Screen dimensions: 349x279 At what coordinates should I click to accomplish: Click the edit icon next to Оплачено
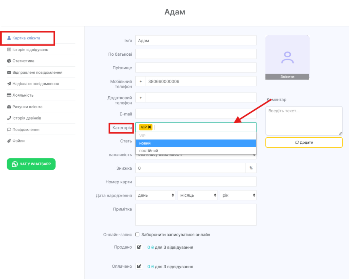click(139, 266)
